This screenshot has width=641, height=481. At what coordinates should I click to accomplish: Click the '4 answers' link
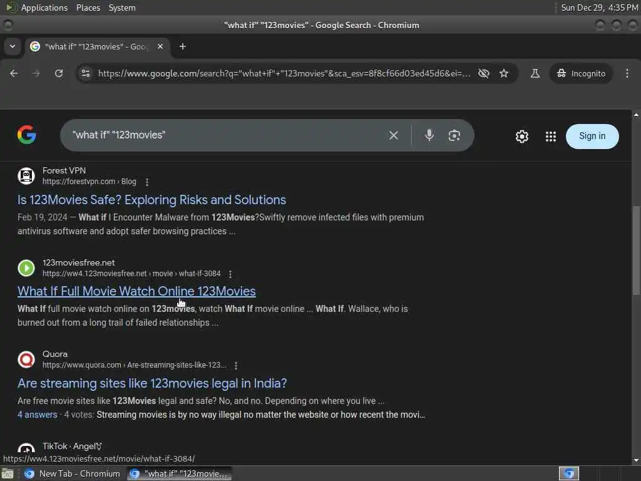[x=37, y=415]
